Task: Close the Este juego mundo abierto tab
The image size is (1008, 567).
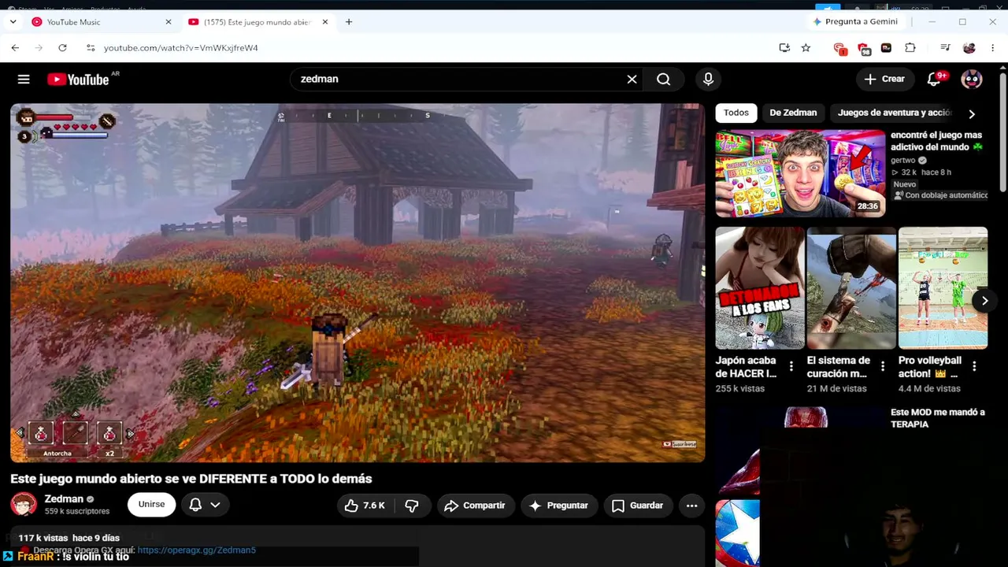Action: pyautogui.click(x=324, y=22)
